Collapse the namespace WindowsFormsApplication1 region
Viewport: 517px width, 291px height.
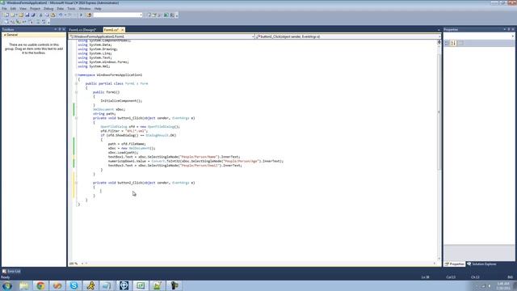(x=76, y=75)
